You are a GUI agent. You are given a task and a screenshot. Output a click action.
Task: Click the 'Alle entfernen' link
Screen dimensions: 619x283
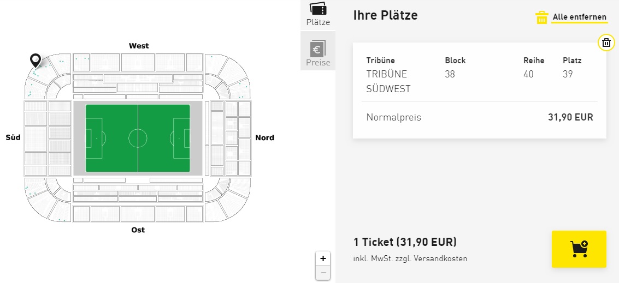[579, 17]
